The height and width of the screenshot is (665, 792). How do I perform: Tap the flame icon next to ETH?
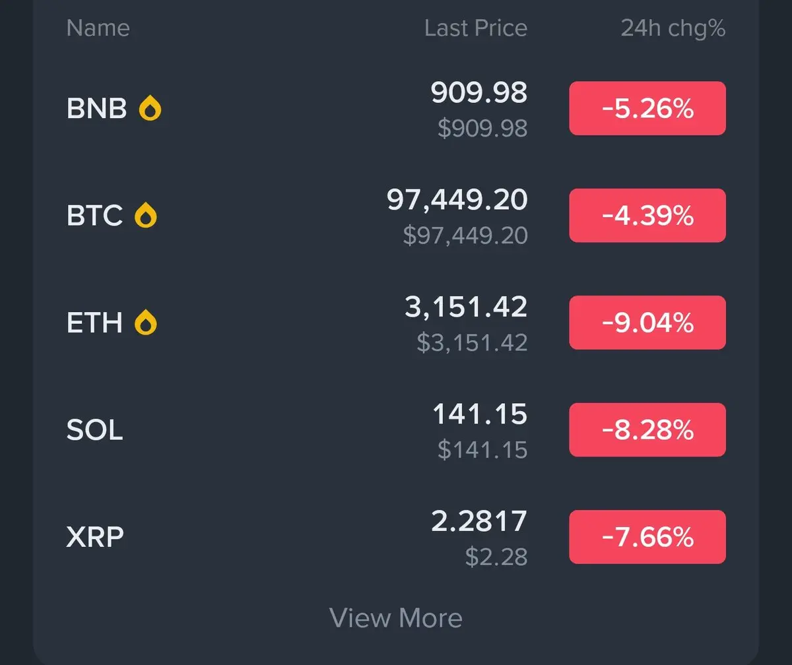click(x=146, y=323)
